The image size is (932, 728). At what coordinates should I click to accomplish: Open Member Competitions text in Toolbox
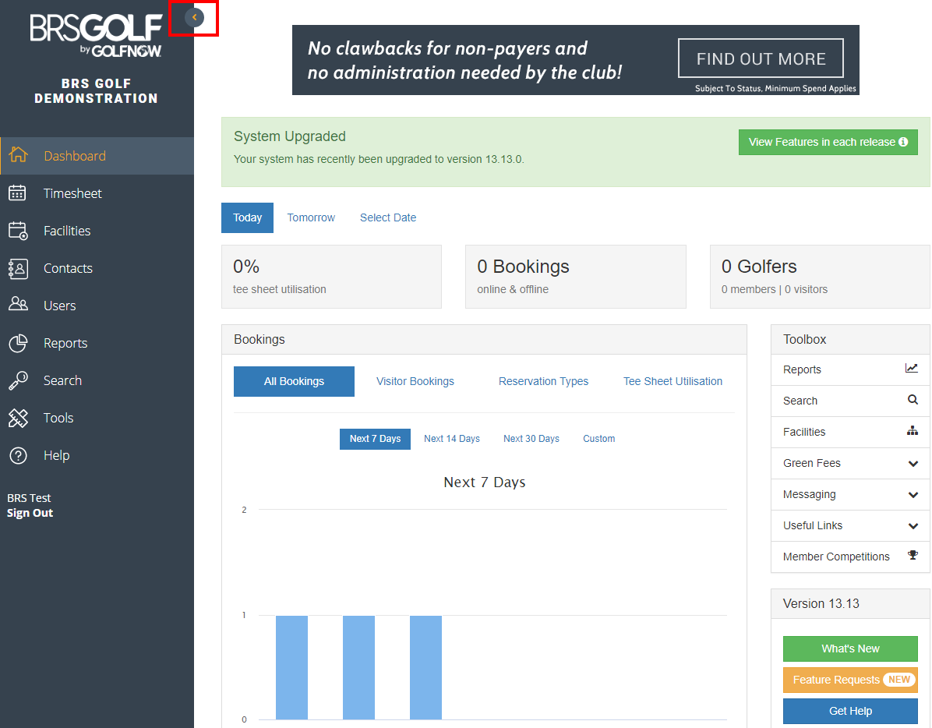[836, 557]
